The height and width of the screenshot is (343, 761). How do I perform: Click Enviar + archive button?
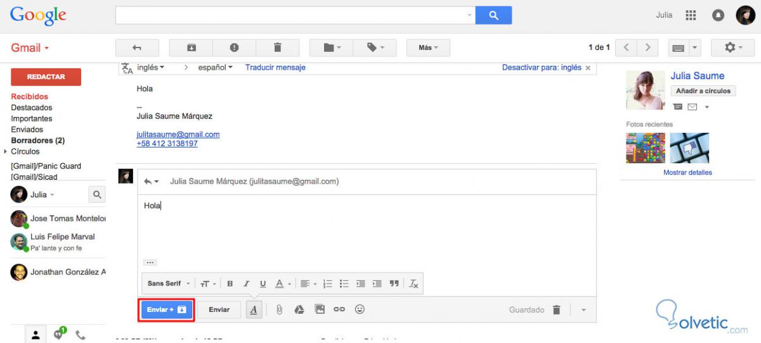(x=166, y=309)
